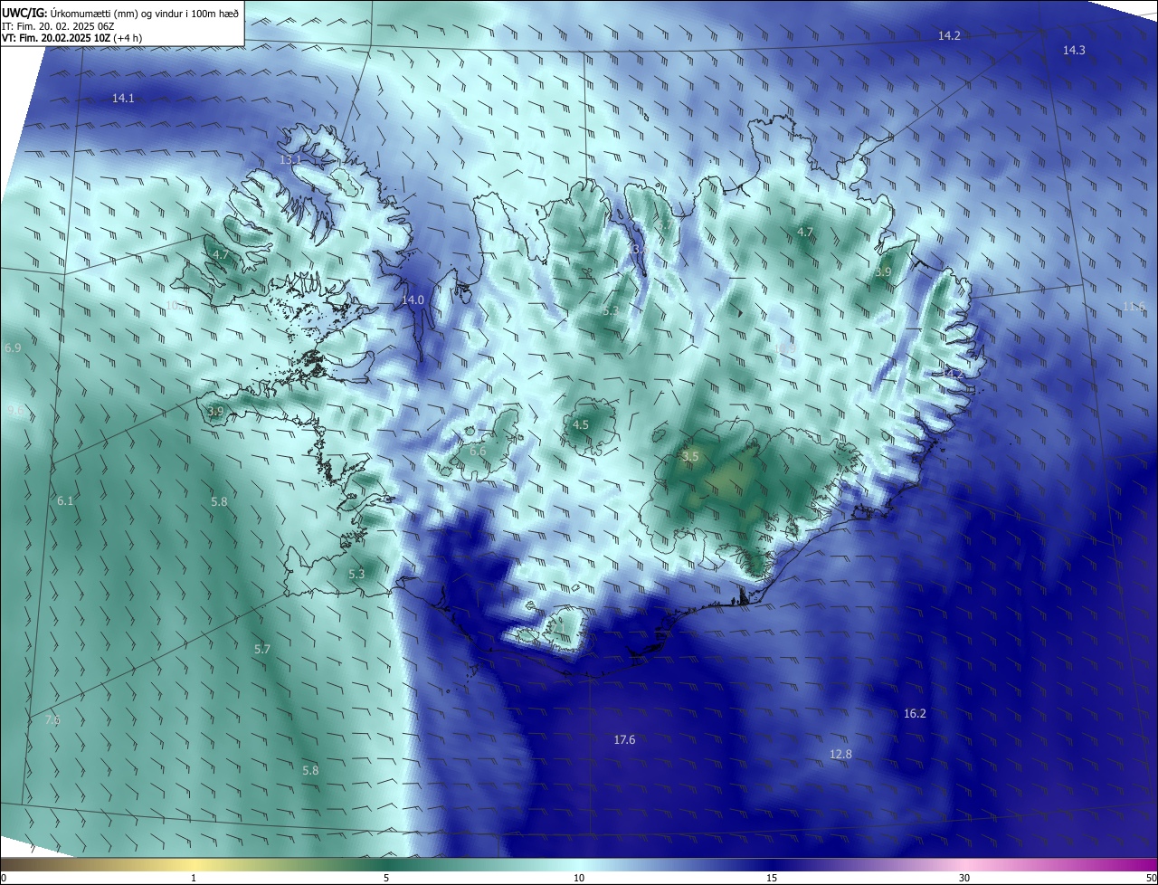This screenshot has width=1158, height=885.
Task: Click the 4.5 value on Hofsjökull glacier
Action: (x=581, y=424)
